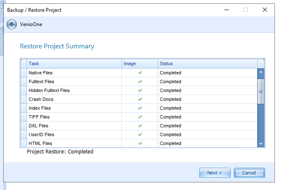Go back using the round arrow icon
The height and width of the screenshot is (190, 285).
click(x=12, y=24)
